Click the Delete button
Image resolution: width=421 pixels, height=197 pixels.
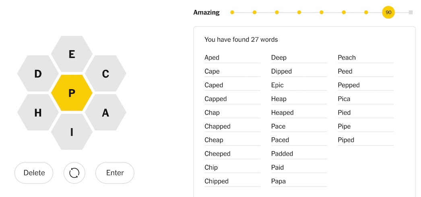pyautogui.click(x=34, y=173)
